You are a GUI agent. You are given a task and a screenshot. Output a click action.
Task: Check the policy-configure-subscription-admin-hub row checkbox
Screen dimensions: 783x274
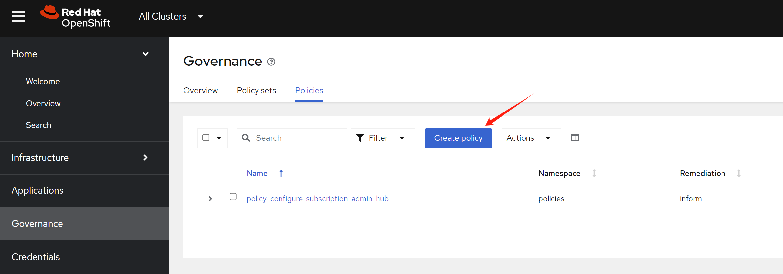point(233,197)
